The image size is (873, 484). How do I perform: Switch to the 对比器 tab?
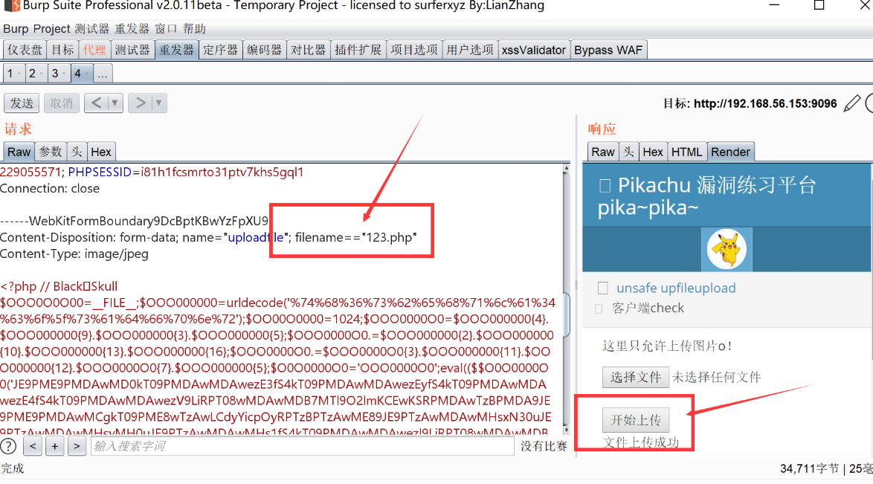coord(309,50)
